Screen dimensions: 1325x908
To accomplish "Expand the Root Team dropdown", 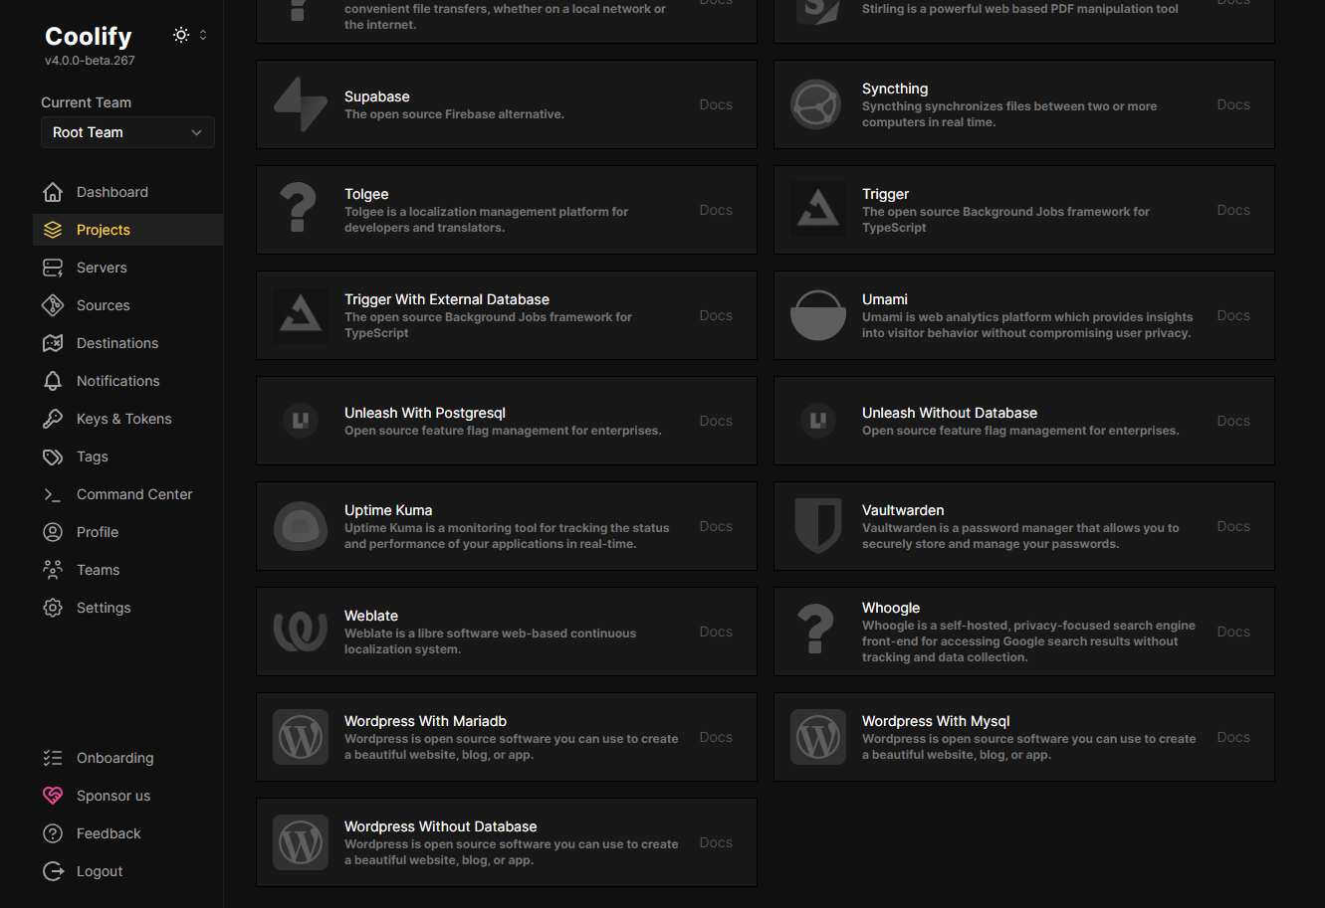I will click(127, 132).
